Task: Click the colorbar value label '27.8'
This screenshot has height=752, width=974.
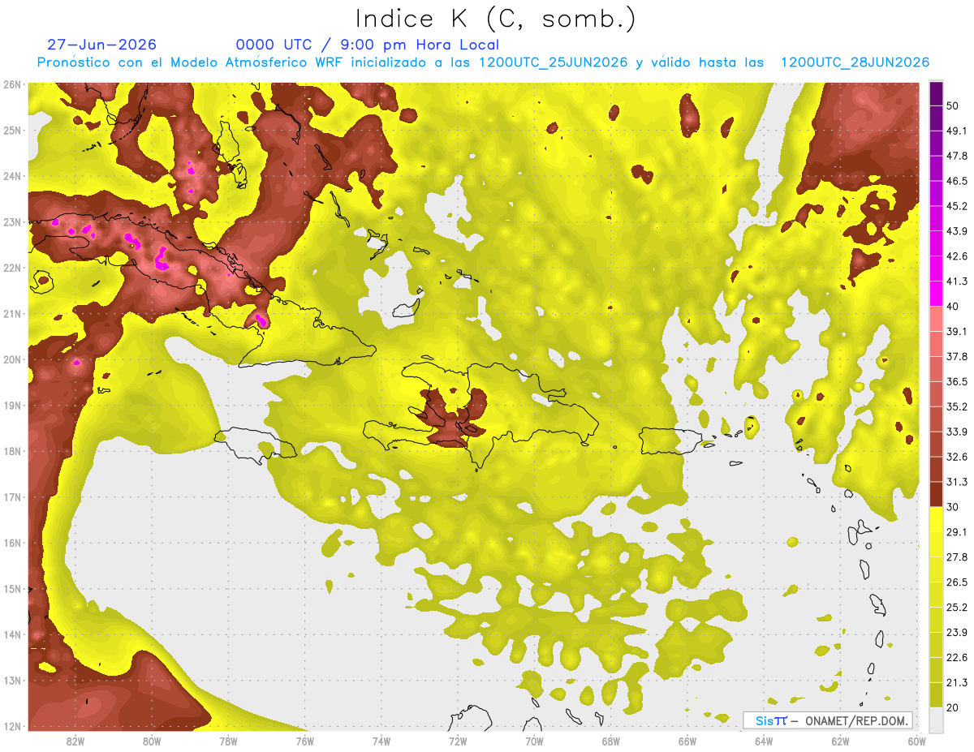Action: [957, 557]
